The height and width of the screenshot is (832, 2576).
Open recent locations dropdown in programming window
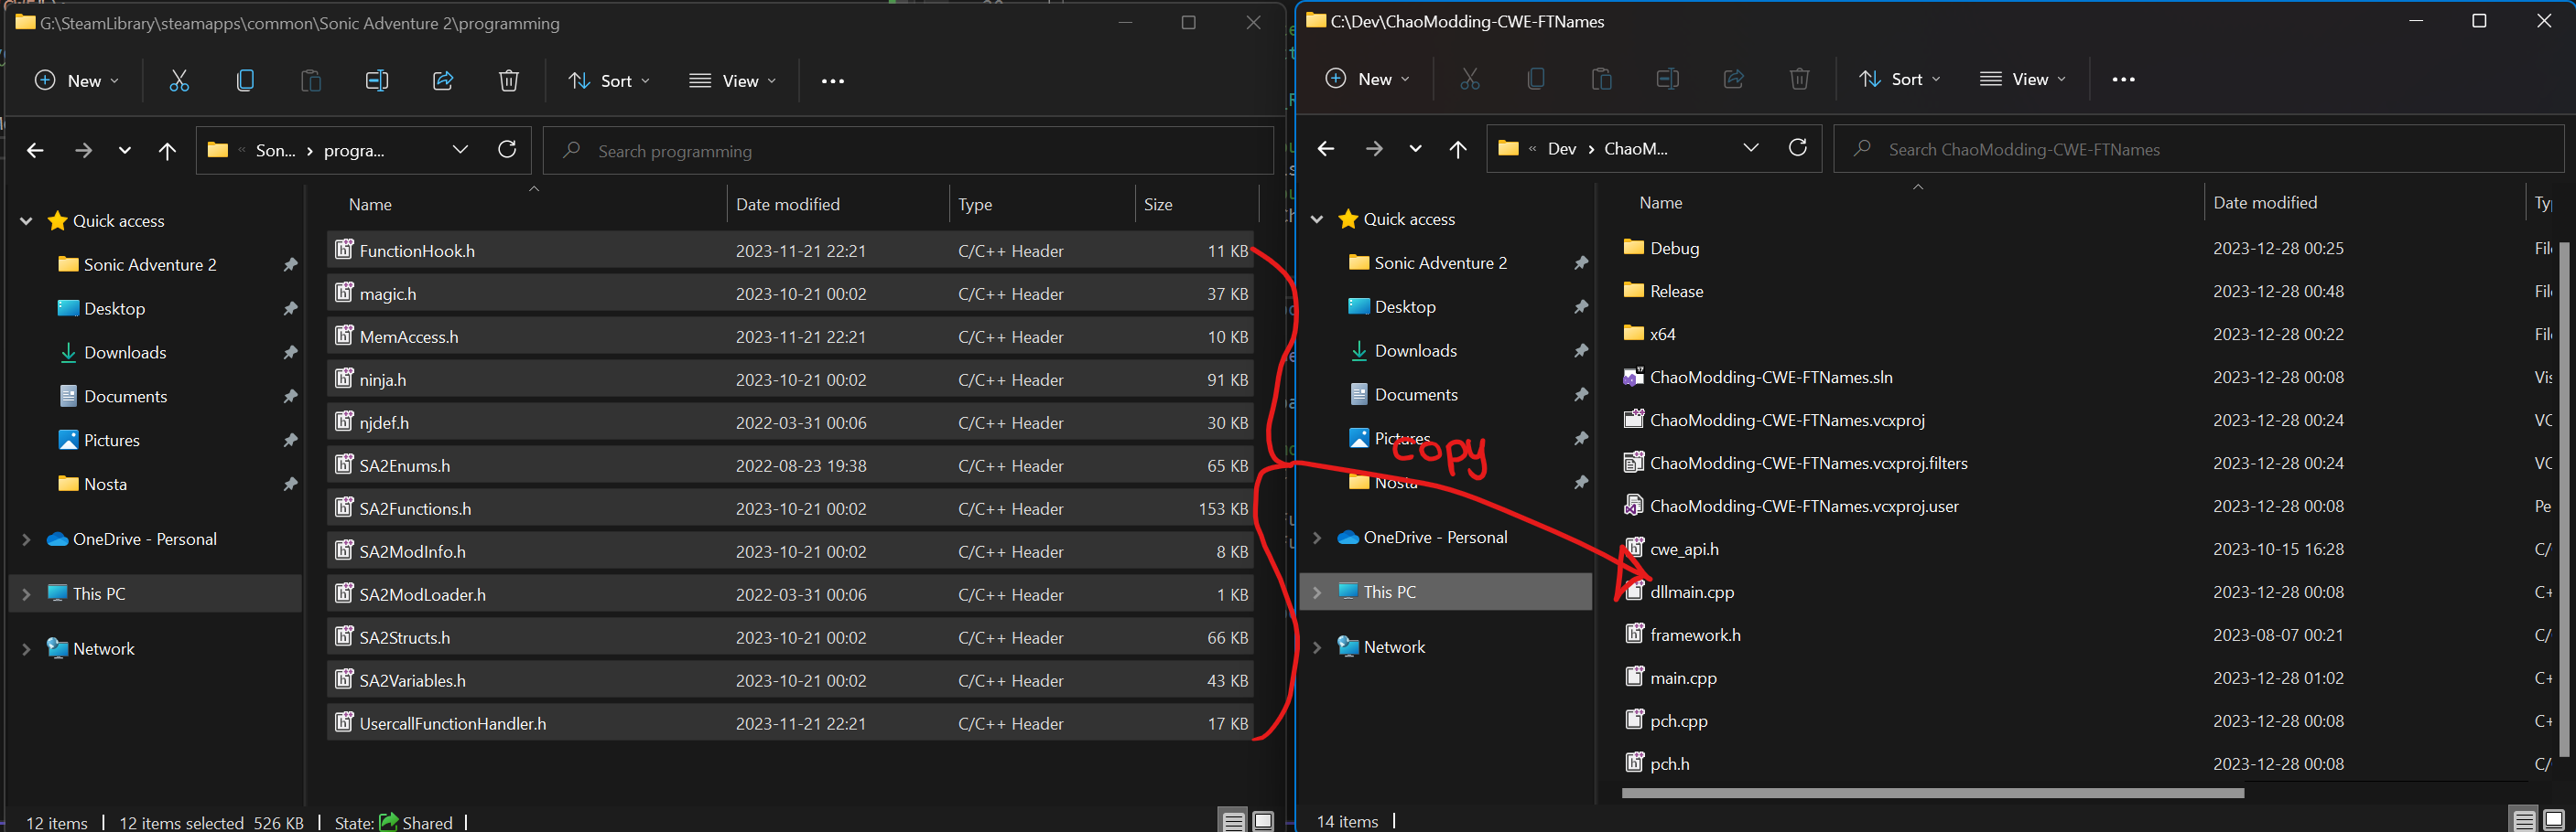point(124,151)
